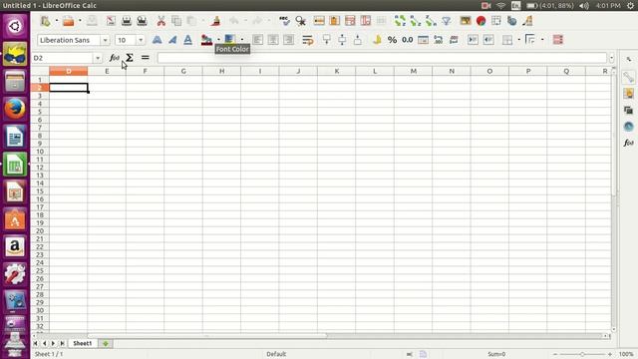
Task: Click the zoom slider in the status bar
Action: click(x=582, y=355)
